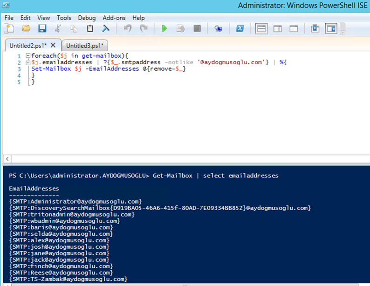The width and height of the screenshot is (370, 286).
Task: Toggle Show Script Pane Top layout
Action: (x=261, y=28)
